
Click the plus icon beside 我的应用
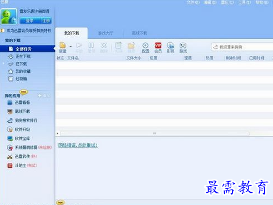pyautogui.click(x=39, y=96)
